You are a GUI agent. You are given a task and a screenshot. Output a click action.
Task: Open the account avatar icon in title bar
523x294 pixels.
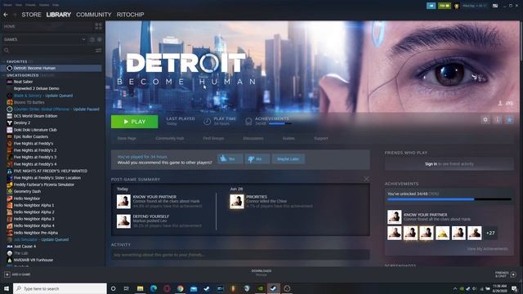point(456,6)
